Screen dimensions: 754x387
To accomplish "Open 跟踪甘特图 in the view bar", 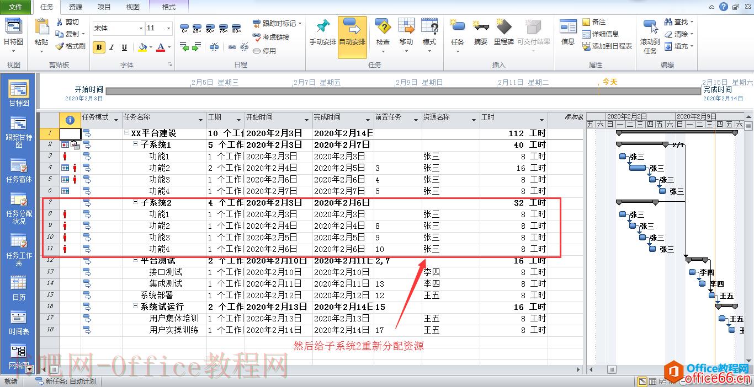I will pyautogui.click(x=19, y=132).
